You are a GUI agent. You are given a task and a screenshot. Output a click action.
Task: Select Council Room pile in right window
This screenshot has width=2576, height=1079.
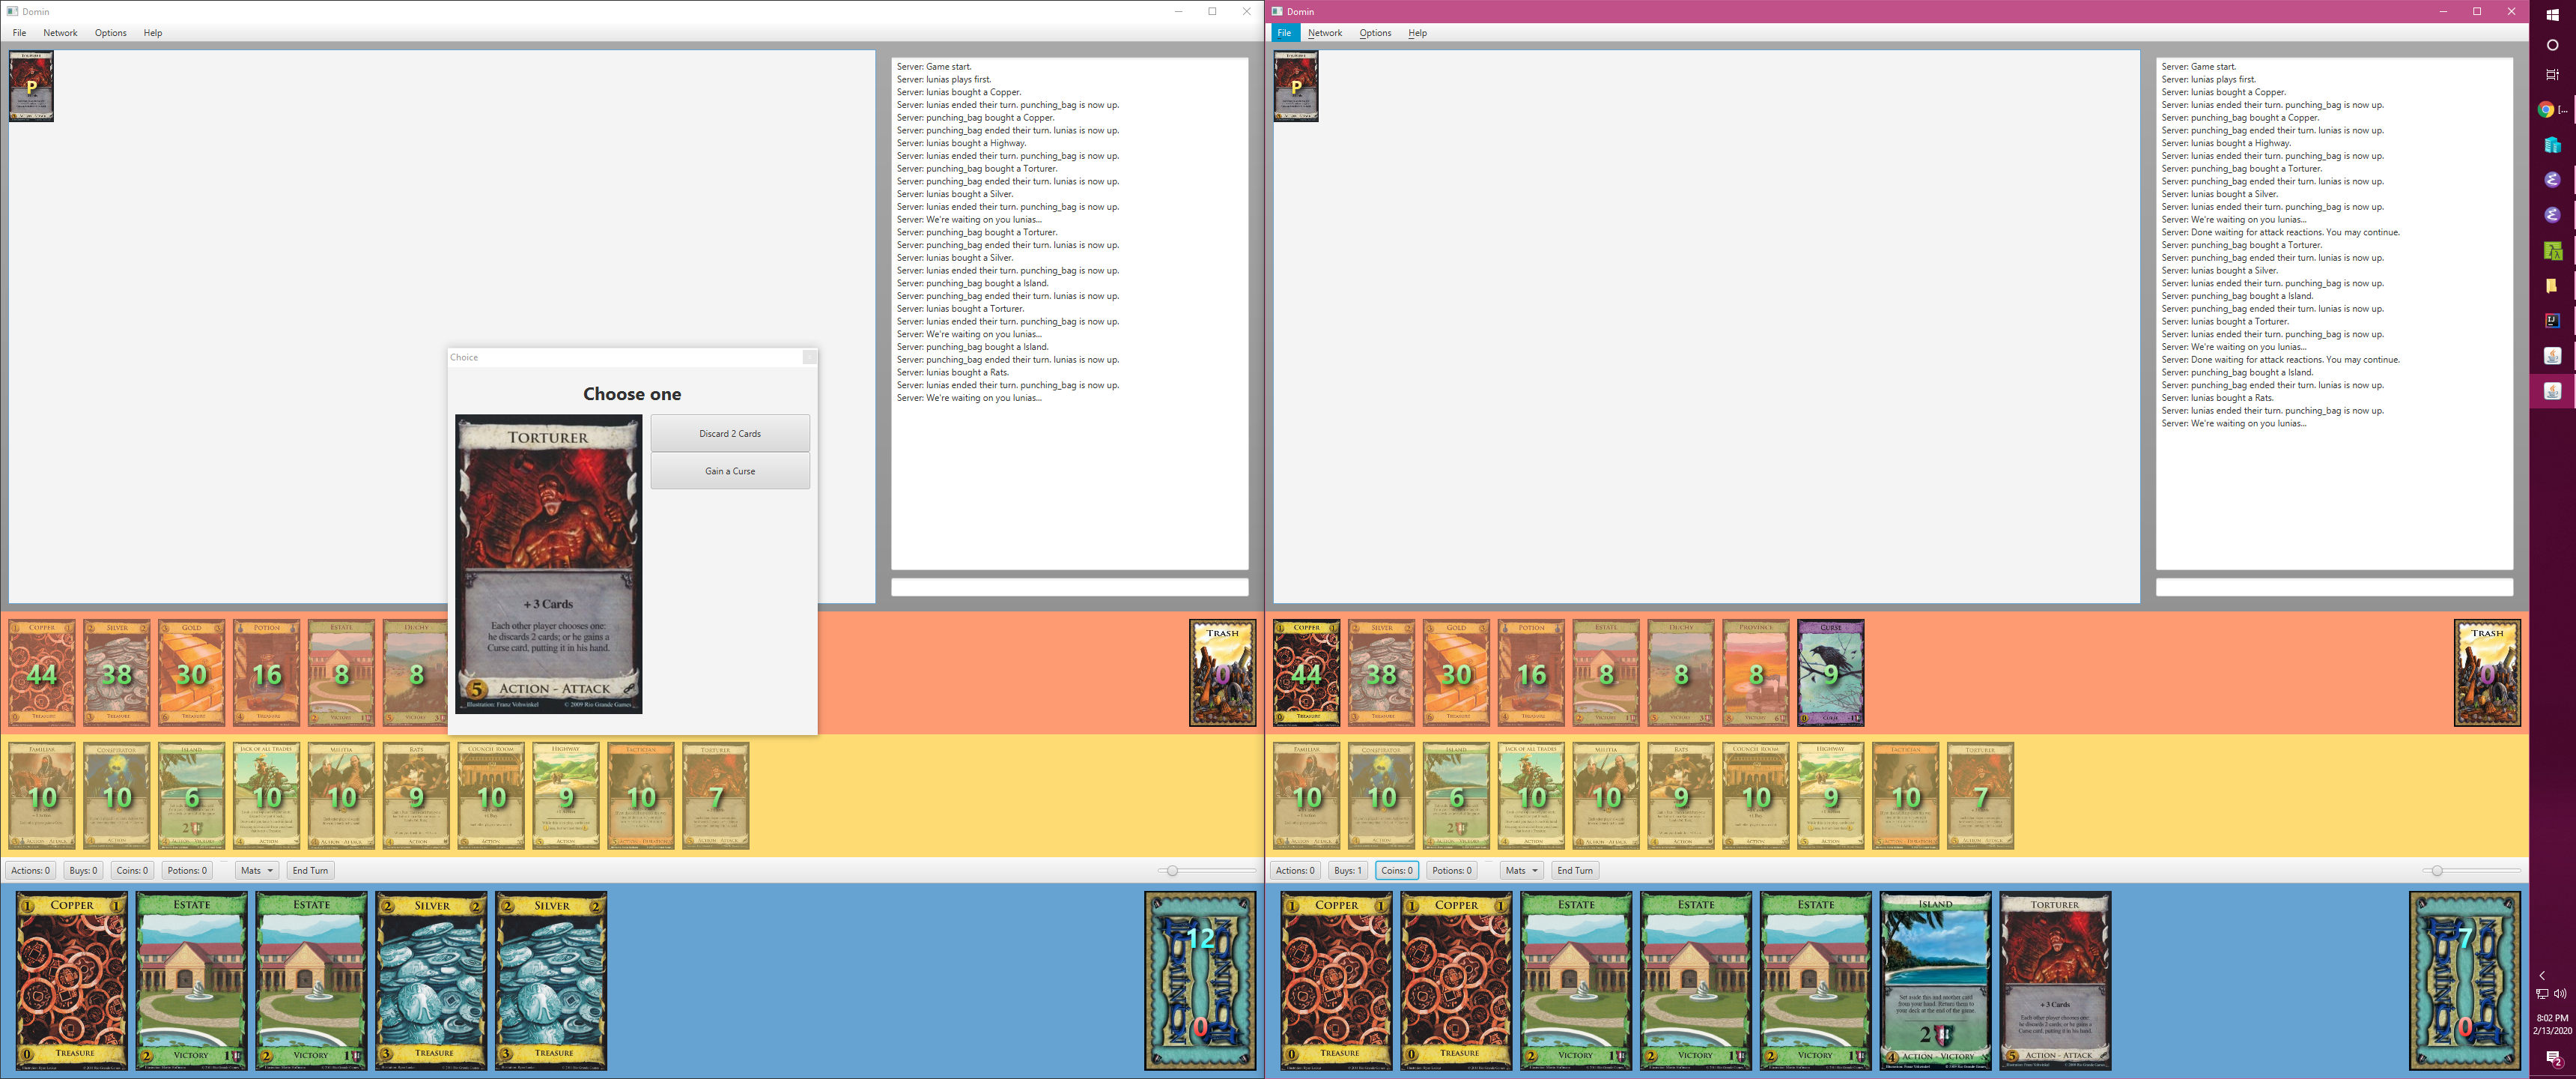point(1756,796)
